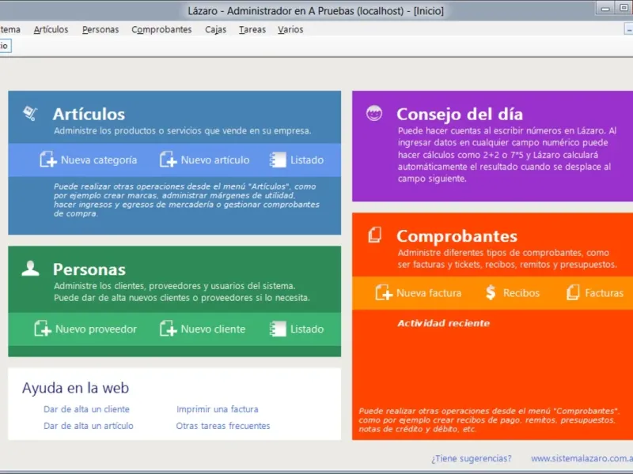Click the notebook icon beside Personas Listado
Screen dimensions: 633x474
click(x=278, y=329)
